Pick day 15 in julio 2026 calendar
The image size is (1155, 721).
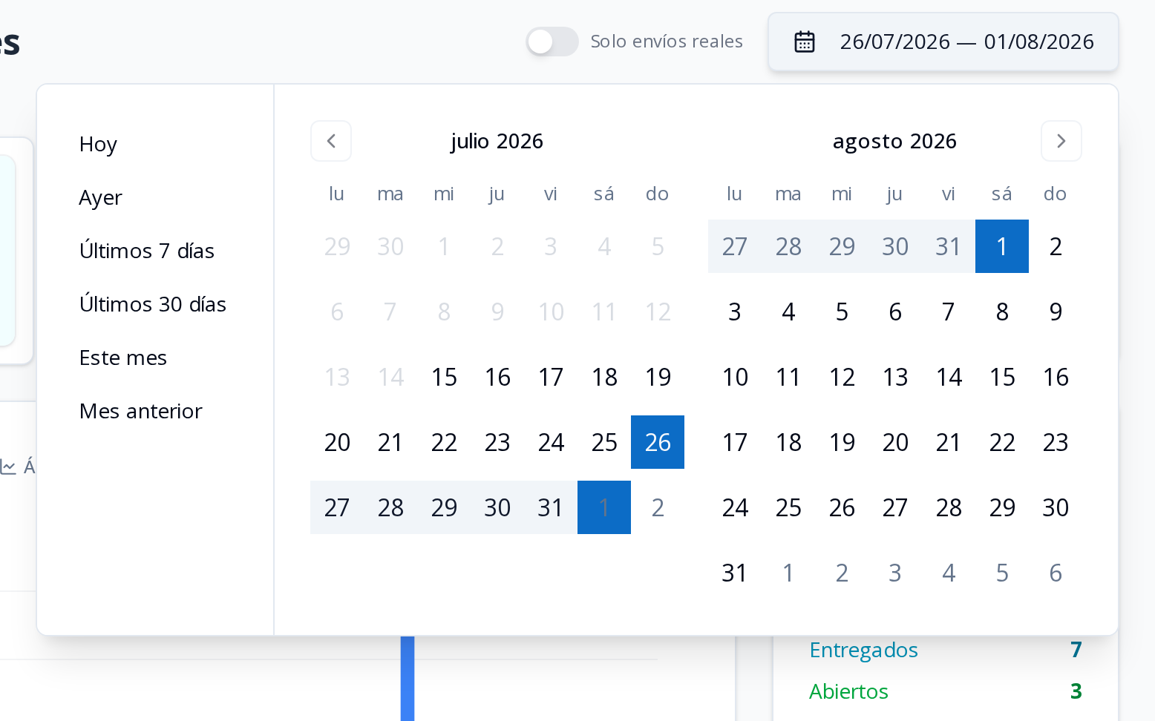coord(444,377)
